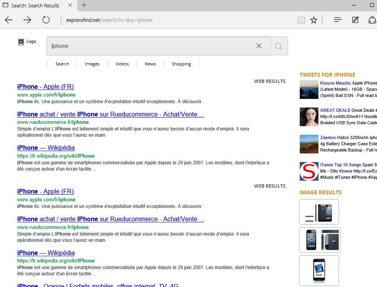Open reading view book icon
The height and width of the screenshot is (287, 377).
pyautogui.click(x=301, y=20)
